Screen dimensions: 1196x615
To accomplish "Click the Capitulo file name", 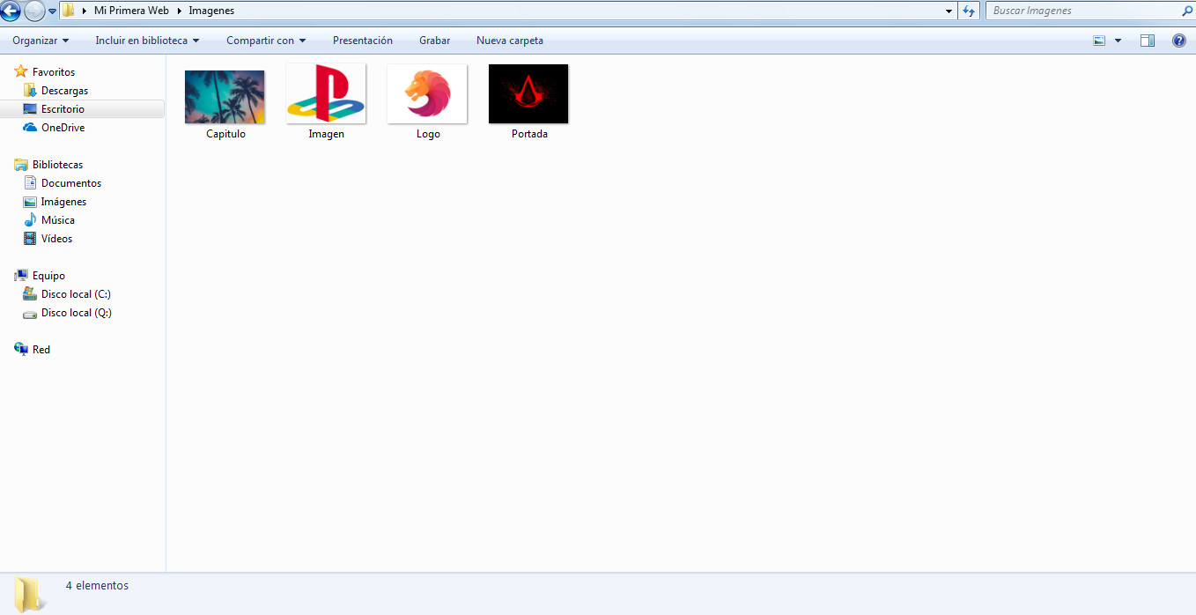I will [225, 134].
